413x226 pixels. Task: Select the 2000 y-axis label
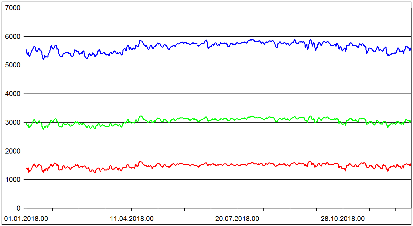pyautogui.click(x=13, y=151)
